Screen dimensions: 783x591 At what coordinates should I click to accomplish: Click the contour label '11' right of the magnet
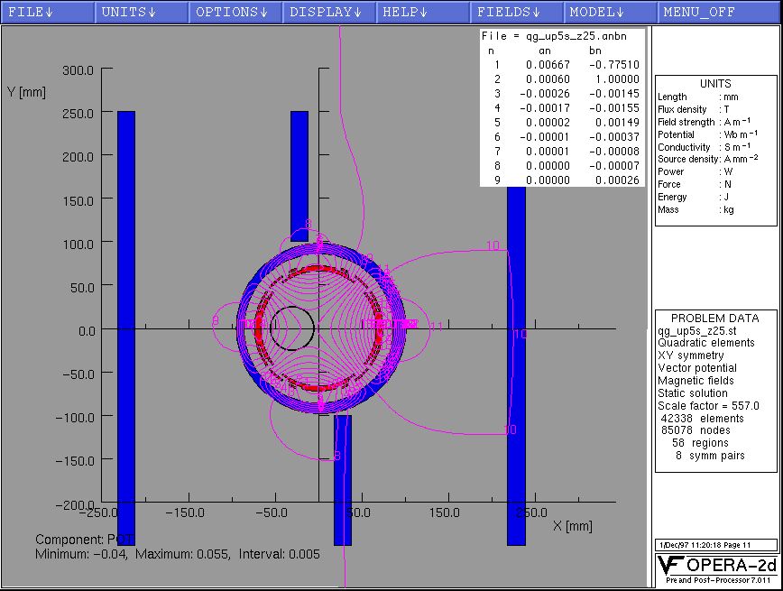(x=437, y=327)
